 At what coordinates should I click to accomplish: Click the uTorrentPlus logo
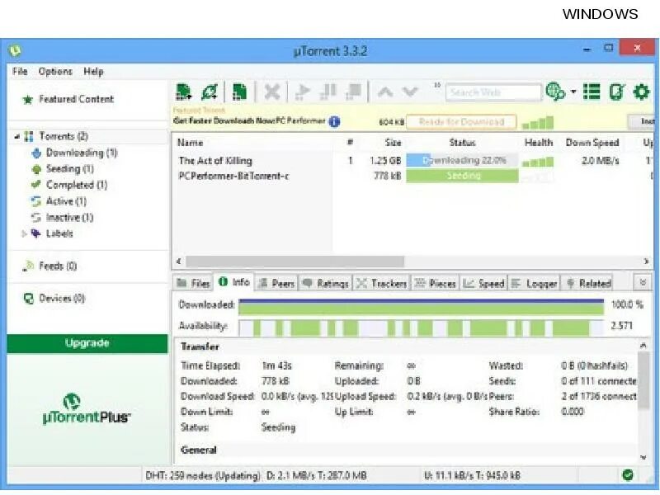(x=87, y=409)
